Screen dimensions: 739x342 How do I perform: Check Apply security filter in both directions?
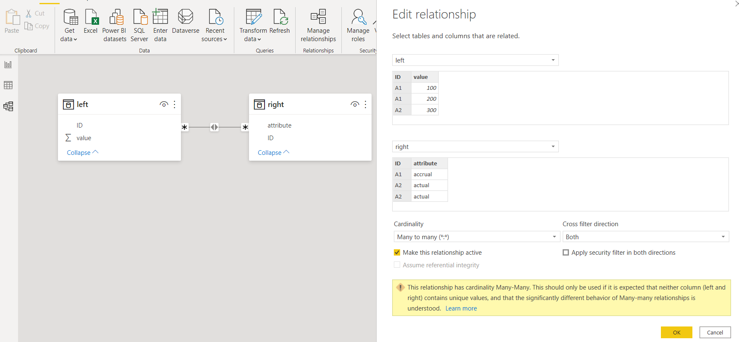566,253
